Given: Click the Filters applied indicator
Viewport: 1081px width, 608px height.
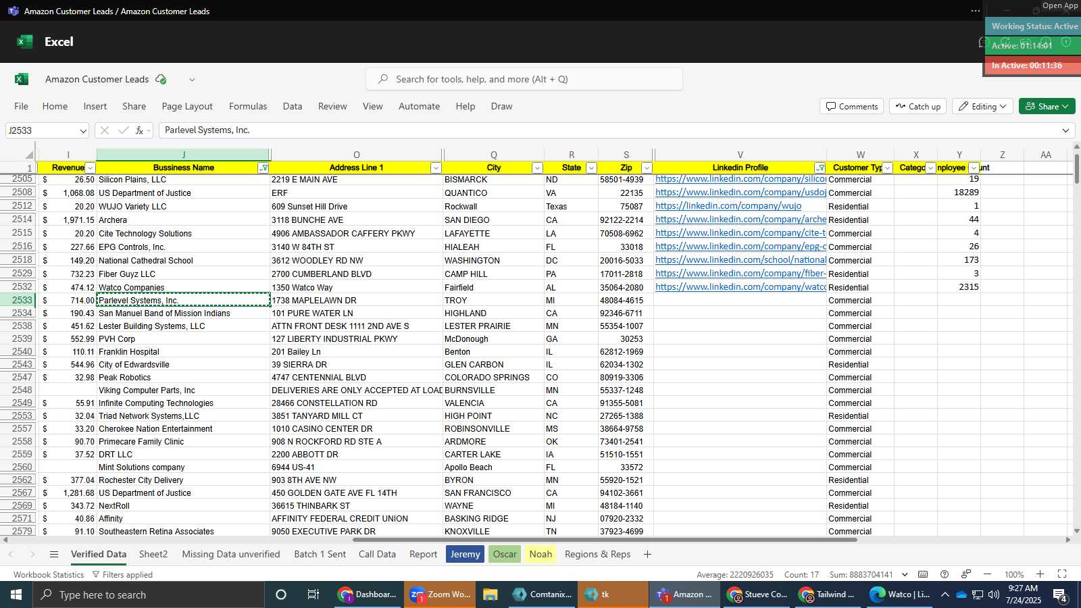Looking at the screenshot, I should (122, 575).
